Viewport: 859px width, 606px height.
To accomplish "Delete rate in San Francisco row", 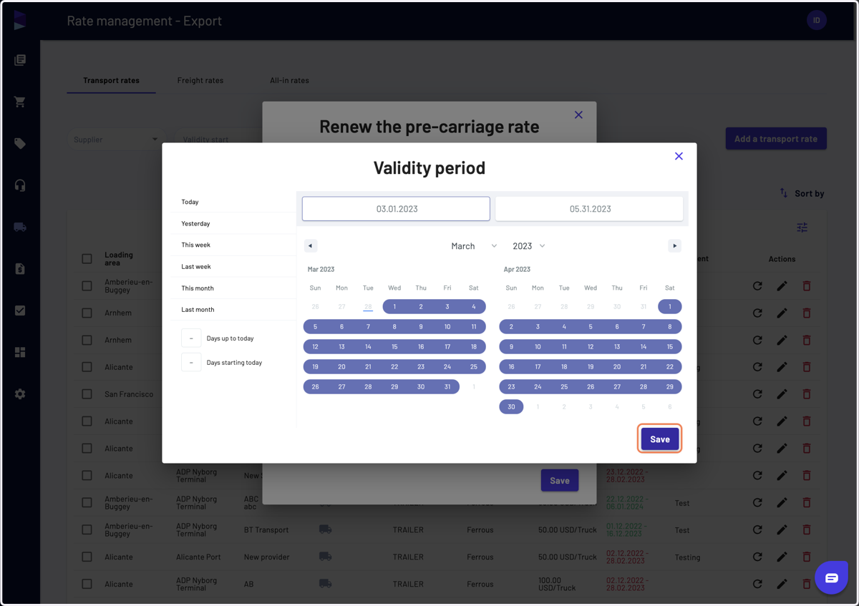I will pyautogui.click(x=807, y=394).
